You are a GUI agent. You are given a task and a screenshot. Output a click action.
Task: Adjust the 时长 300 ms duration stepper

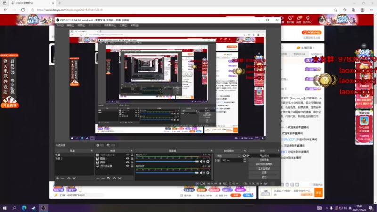tap(245, 160)
